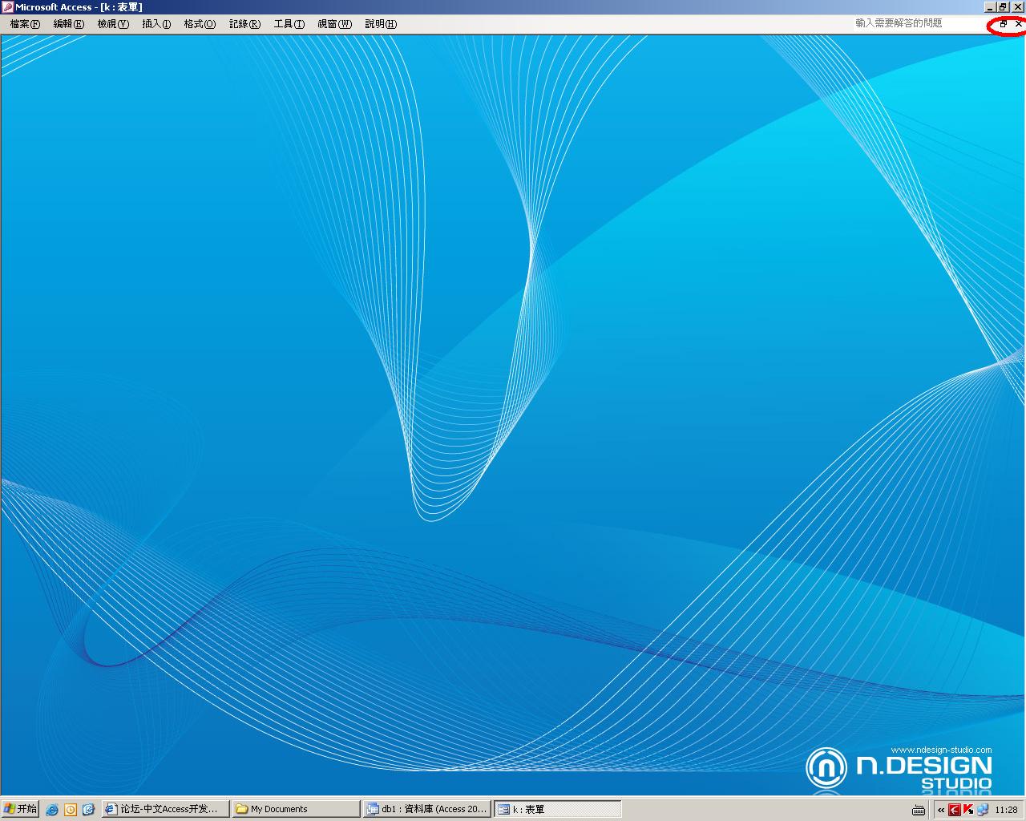Screen dimensions: 1026x821
Task: Open the 檔案(F) menu
Action: pyautogui.click(x=25, y=24)
